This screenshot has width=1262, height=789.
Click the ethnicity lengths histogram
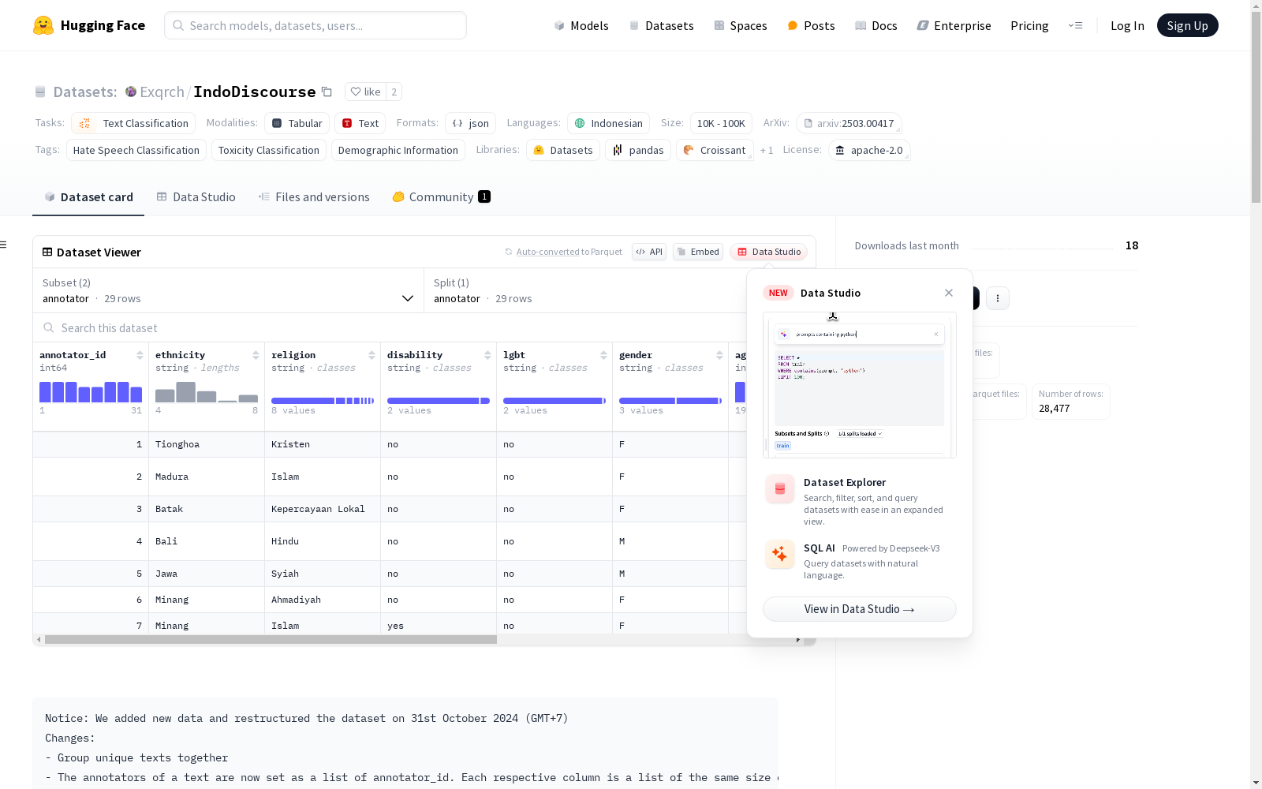click(x=207, y=391)
